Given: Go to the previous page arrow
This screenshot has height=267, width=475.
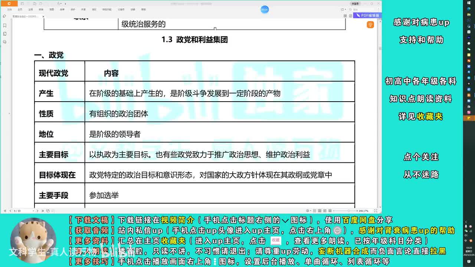Looking at the screenshot, I should coord(10,211).
